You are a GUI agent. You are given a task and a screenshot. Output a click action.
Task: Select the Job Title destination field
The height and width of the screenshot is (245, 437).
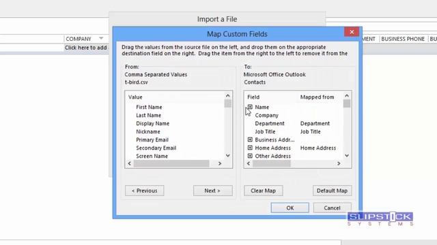click(265, 131)
